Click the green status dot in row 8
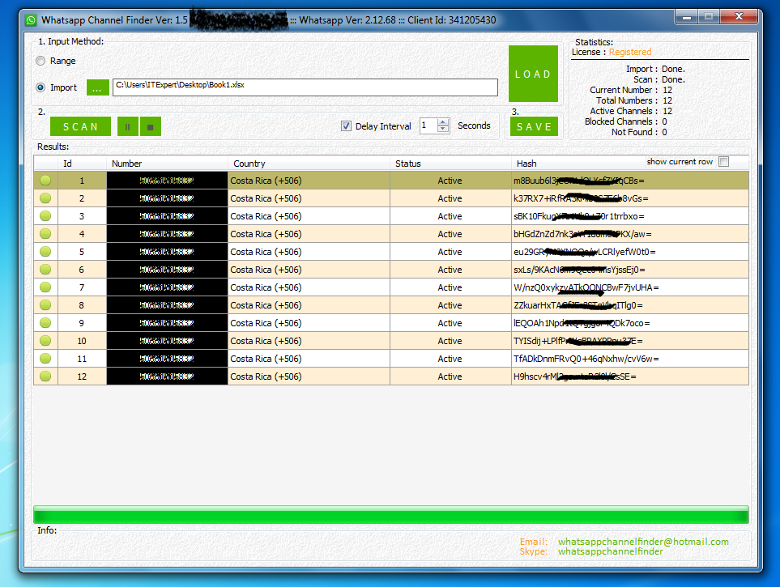Image resolution: width=780 pixels, height=587 pixels. pyautogui.click(x=45, y=305)
